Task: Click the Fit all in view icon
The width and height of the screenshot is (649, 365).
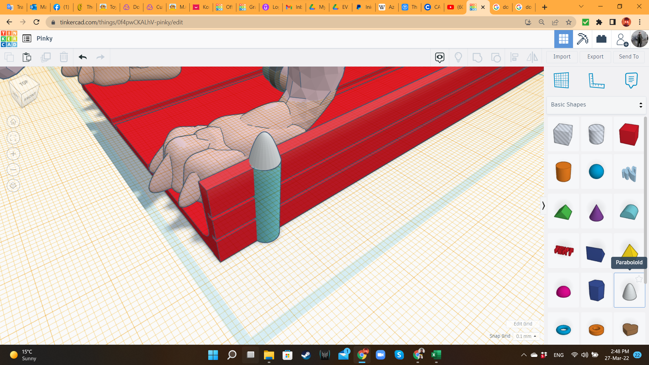Action: point(13,138)
